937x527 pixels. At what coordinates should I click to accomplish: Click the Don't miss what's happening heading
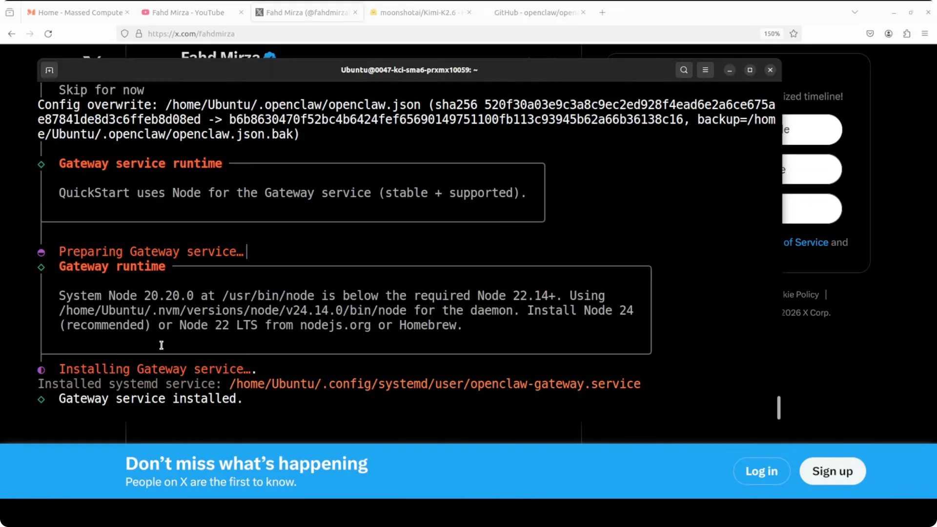click(246, 464)
